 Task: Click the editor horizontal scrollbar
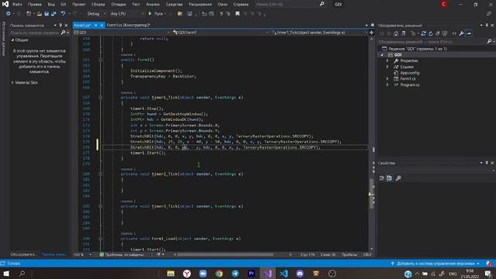click(226, 254)
